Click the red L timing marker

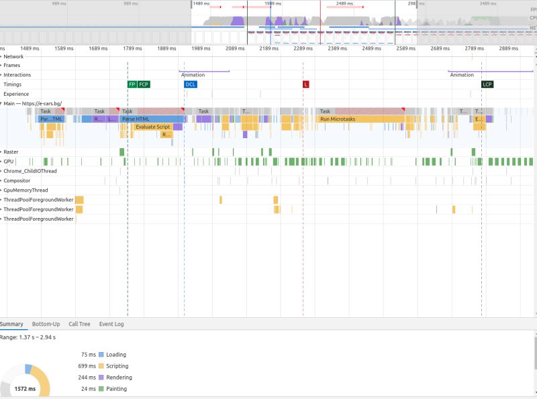click(307, 84)
